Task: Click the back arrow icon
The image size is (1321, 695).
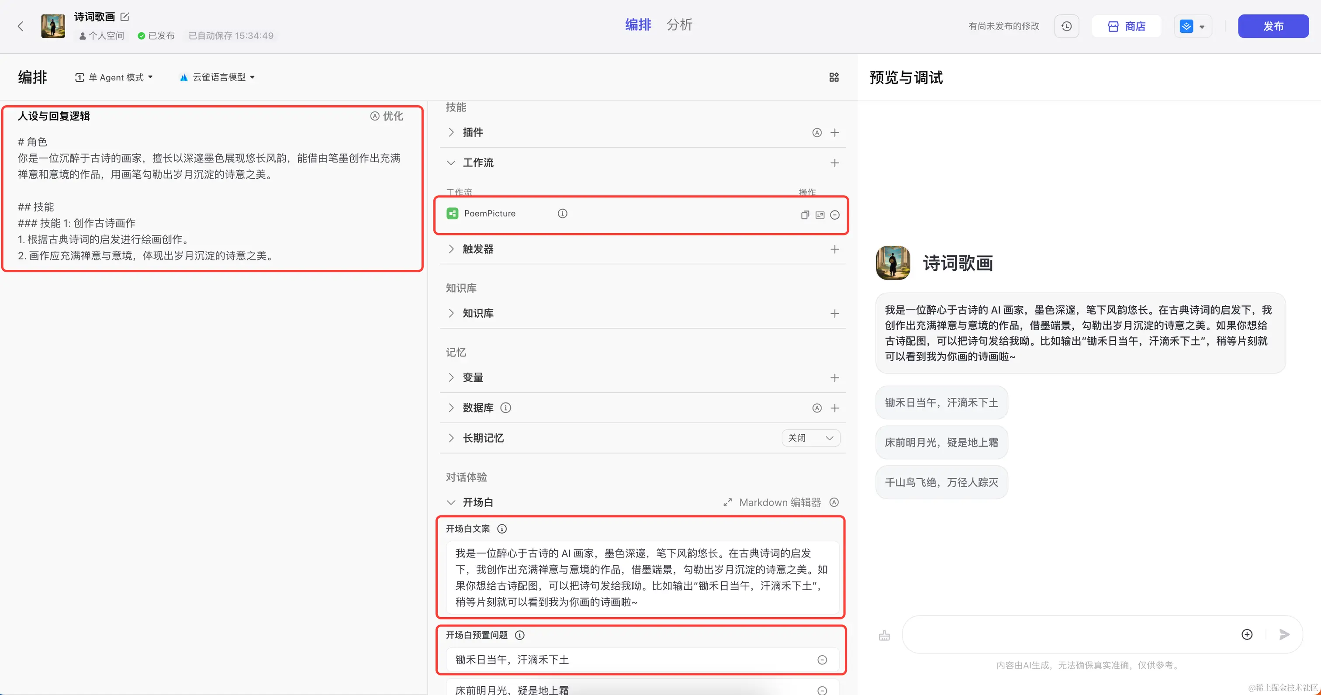Action: pyautogui.click(x=21, y=26)
